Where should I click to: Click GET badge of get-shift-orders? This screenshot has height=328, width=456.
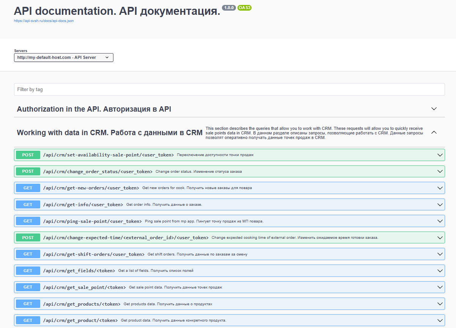(x=28, y=254)
